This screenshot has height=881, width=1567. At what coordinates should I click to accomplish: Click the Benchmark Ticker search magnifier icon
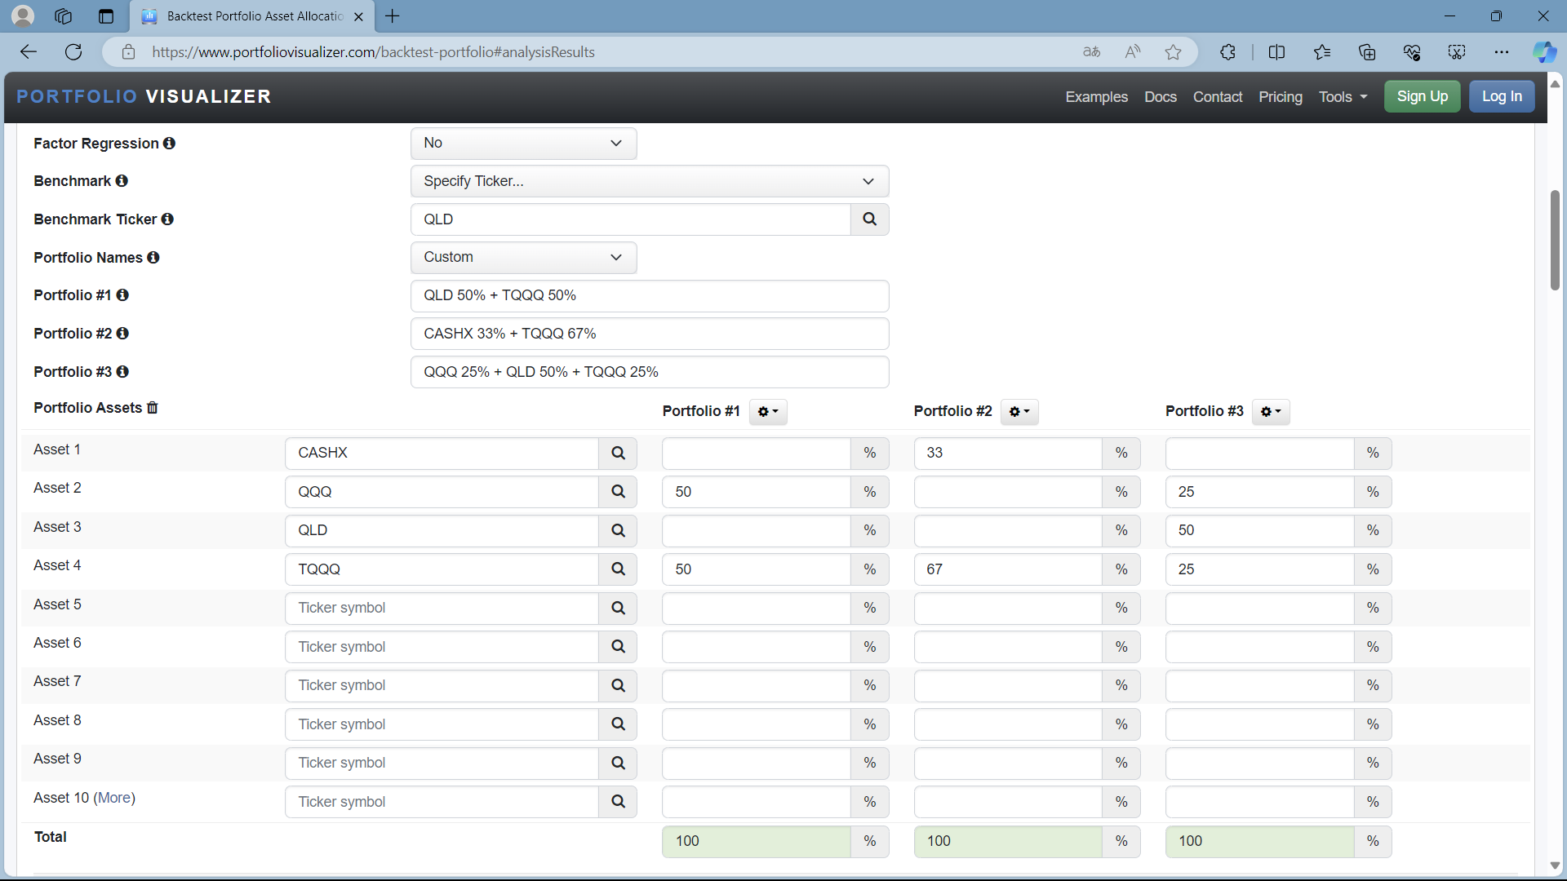point(869,219)
